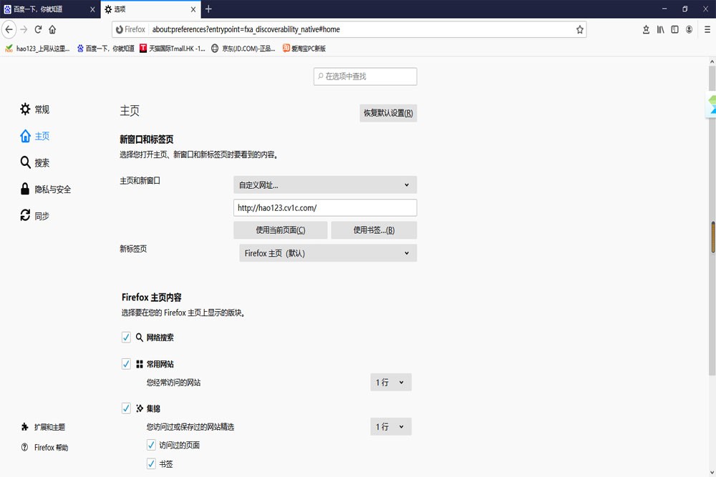Open the 同步 sync settings category
This screenshot has height=477, width=716.
34,215
